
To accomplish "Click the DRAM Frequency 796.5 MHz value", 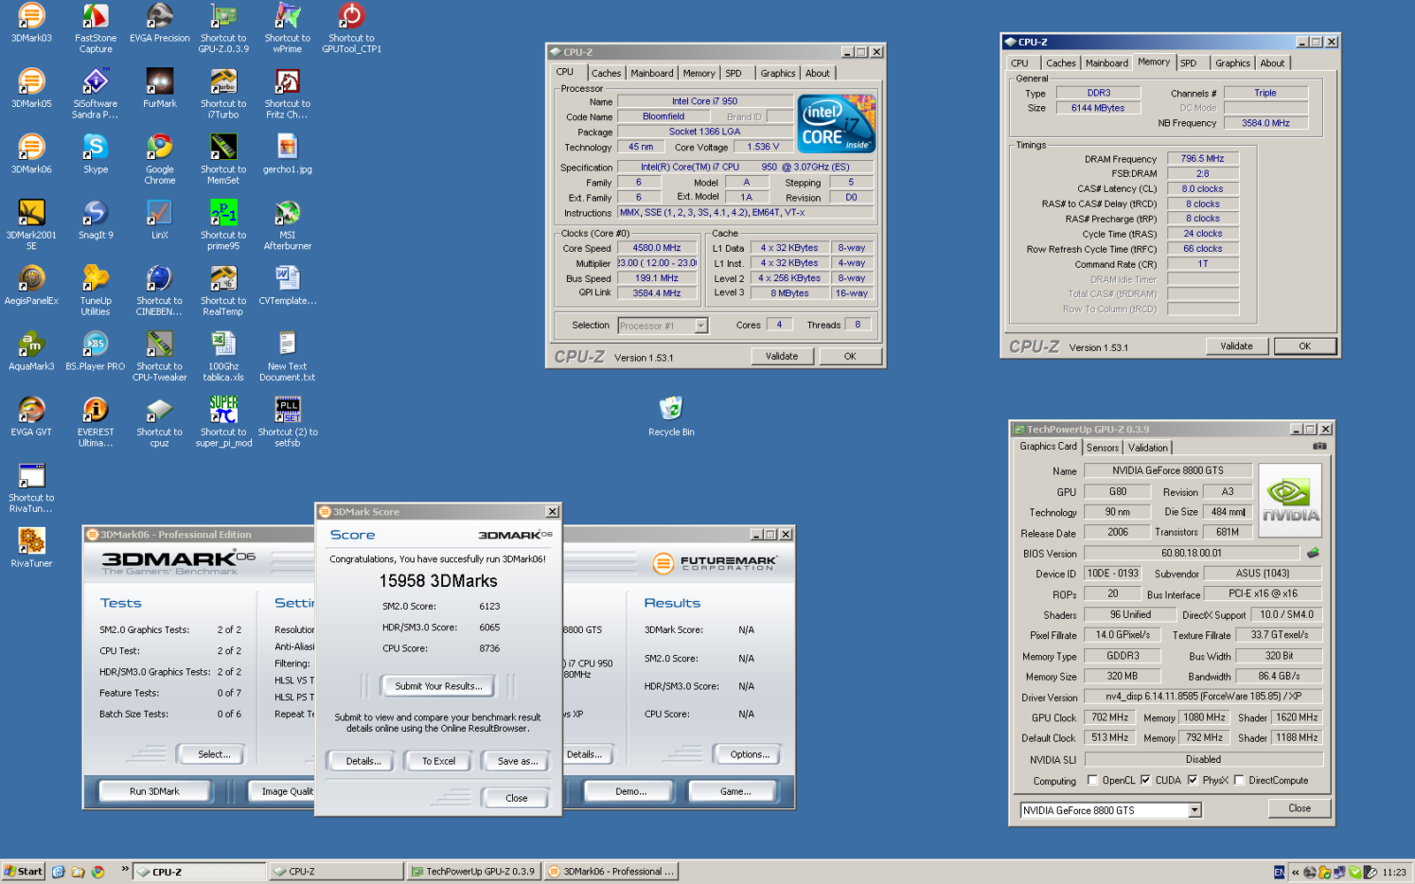I will tap(1203, 158).
